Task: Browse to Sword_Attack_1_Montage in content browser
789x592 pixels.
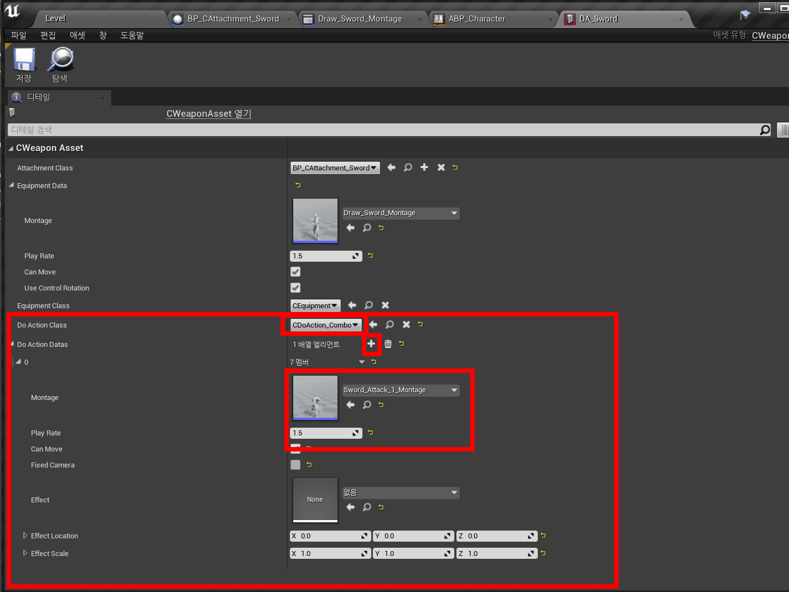Action: point(367,404)
